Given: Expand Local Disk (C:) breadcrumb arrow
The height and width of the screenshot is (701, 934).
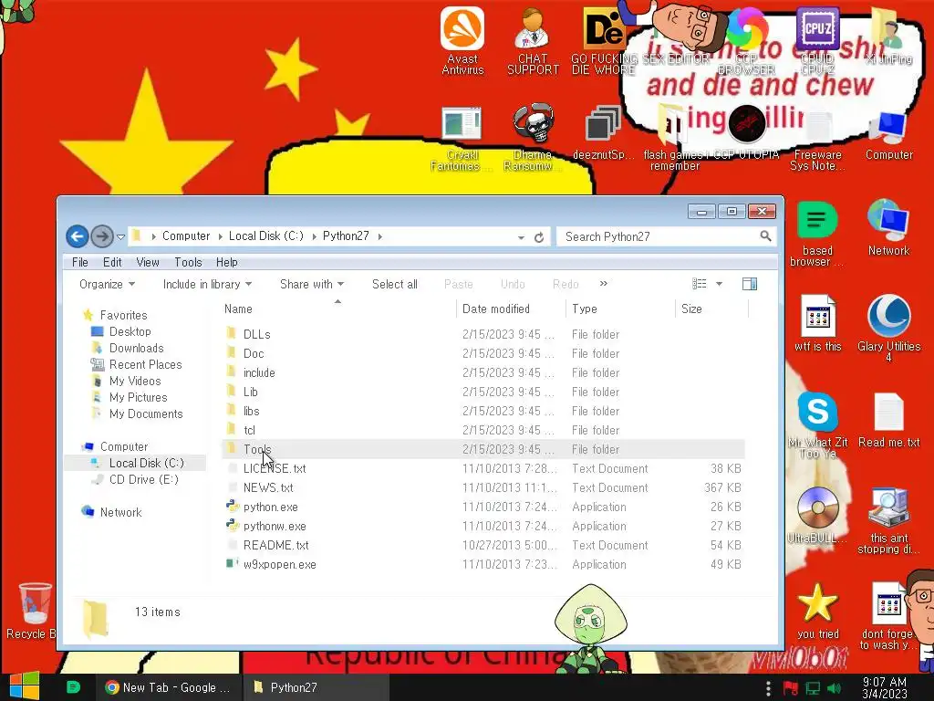Looking at the screenshot, I should coord(314,236).
